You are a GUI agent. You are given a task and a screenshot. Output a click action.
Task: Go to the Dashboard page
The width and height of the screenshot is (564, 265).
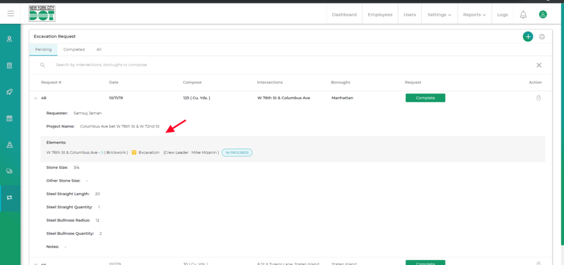[x=344, y=14]
